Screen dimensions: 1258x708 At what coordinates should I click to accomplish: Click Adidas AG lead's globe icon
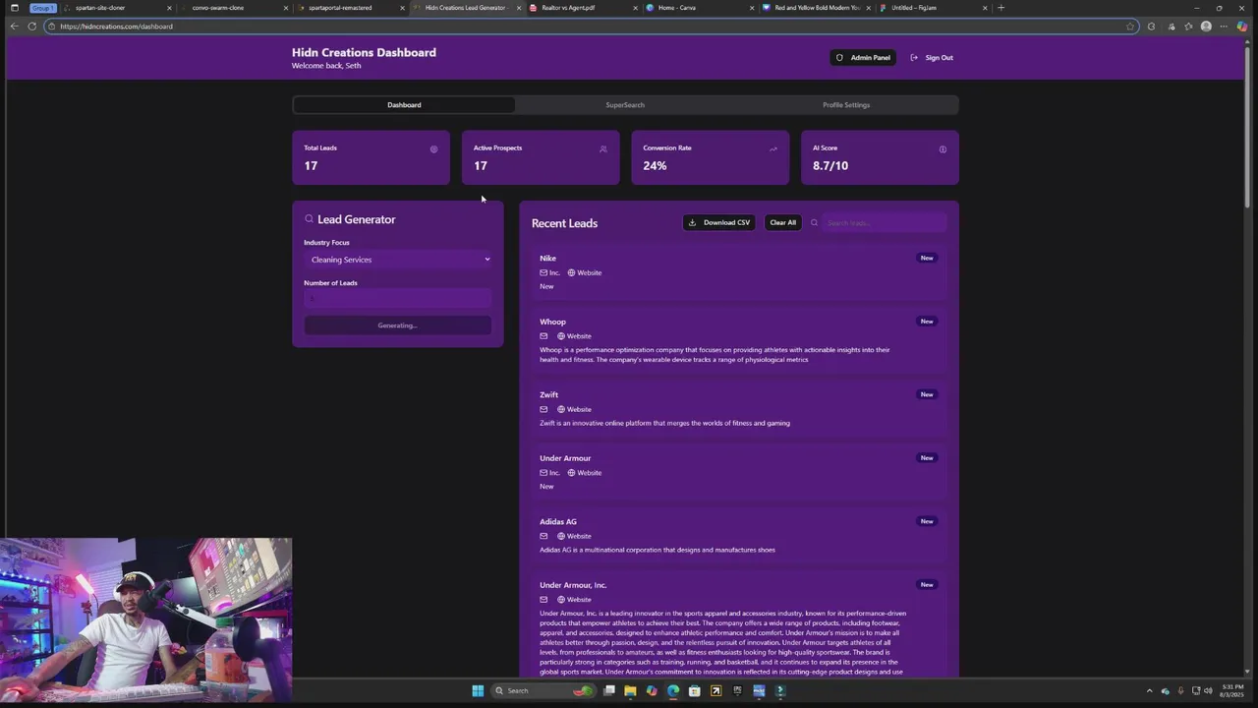click(561, 536)
